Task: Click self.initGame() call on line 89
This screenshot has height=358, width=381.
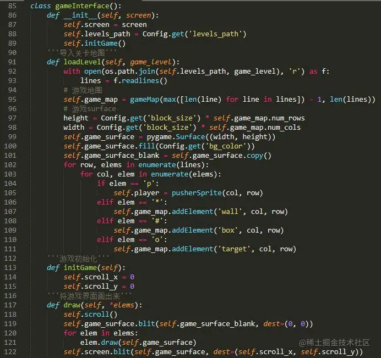Action: 95,43
